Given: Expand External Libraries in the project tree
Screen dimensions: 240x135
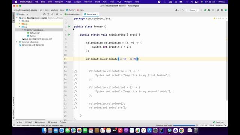Looking at the screenshot, I should tap(17, 42).
